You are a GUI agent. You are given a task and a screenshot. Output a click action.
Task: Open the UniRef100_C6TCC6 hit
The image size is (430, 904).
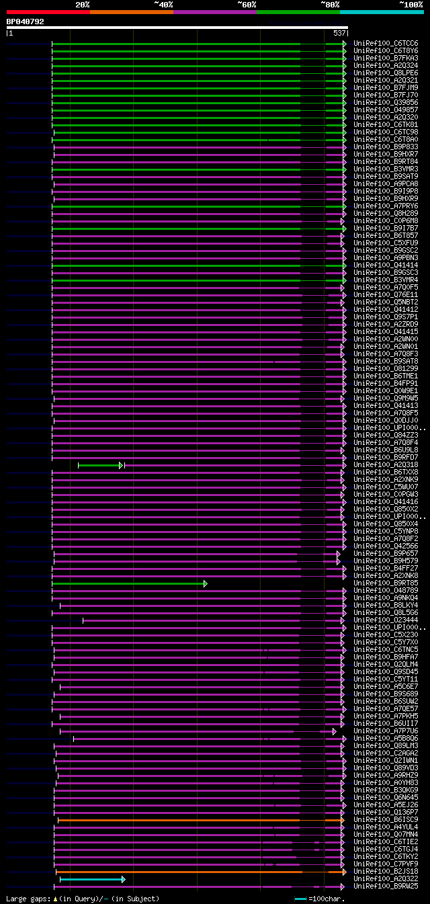coord(386,44)
